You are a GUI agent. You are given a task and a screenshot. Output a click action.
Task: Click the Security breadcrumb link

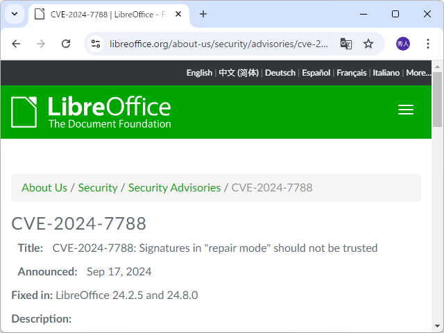tap(98, 187)
